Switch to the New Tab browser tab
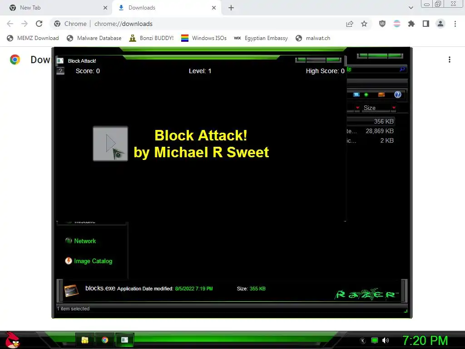465x349 pixels. click(56, 8)
